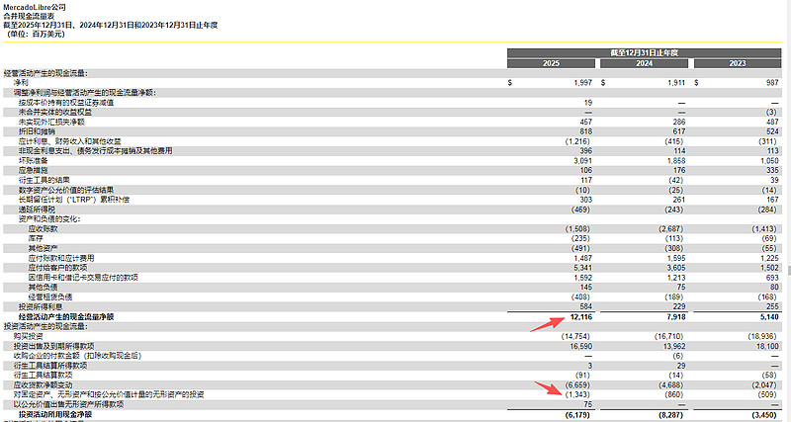Select the 18,100 value for 2023
Screen dimensions: 791x422
(768, 346)
